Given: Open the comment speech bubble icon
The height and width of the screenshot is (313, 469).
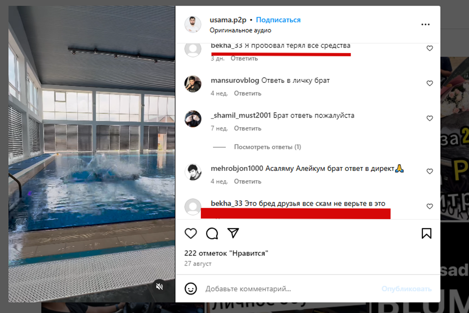Looking at the screenshot, I should coord(212,234).
